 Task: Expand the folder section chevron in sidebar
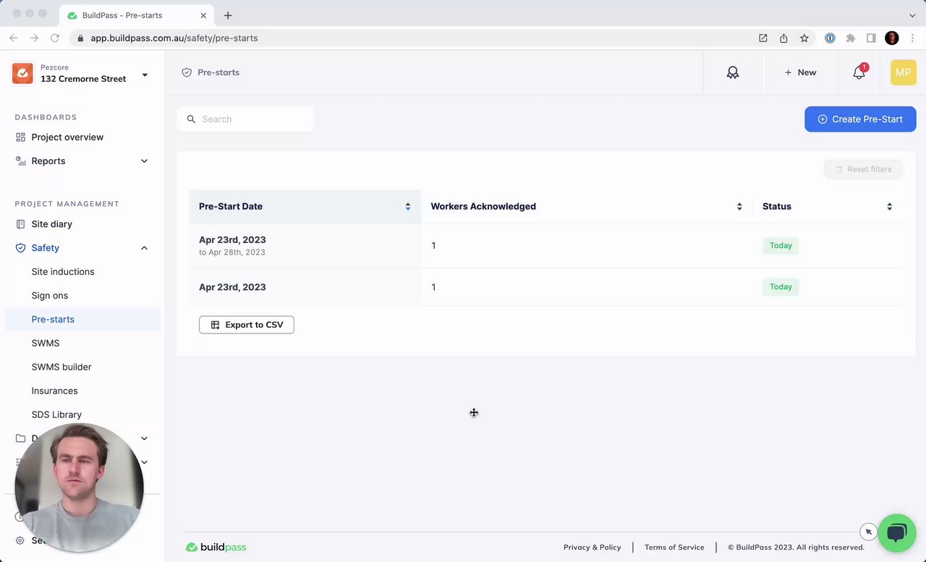click(144, 438)
